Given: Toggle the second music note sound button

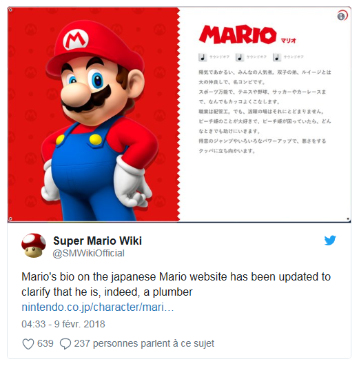Looking at the screenshot, I should pos(240,57).
